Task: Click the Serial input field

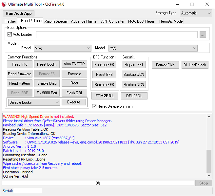Action: tap(28, 191)
